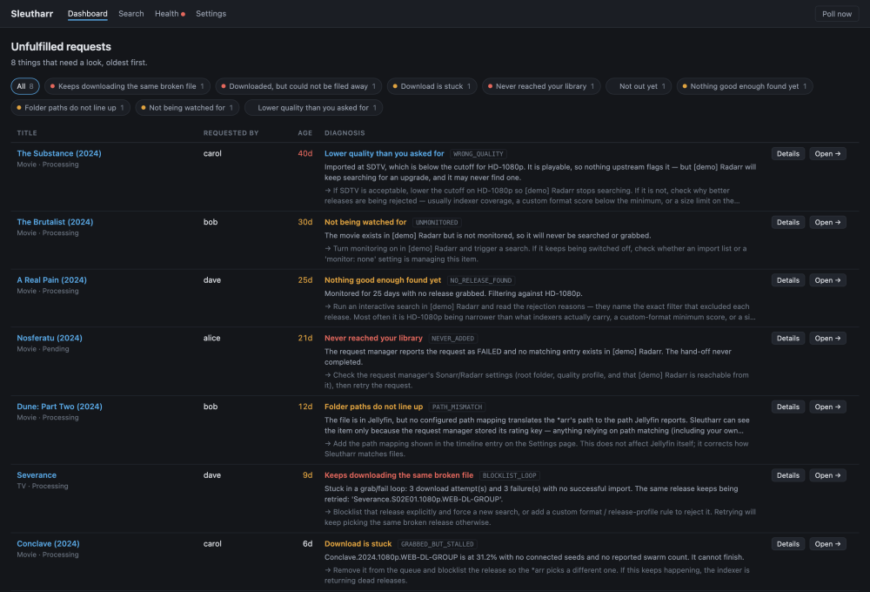Viewport: 870px width, 592px height.
Task: Filter by Folder paths do not line up chip
Action: point(70,108)
